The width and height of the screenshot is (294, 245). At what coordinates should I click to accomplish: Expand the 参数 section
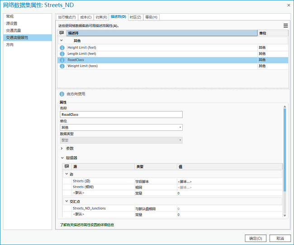click(x=62, y=148)
